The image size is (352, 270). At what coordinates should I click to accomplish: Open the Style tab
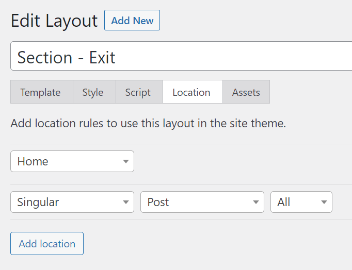tap(93, 92)
